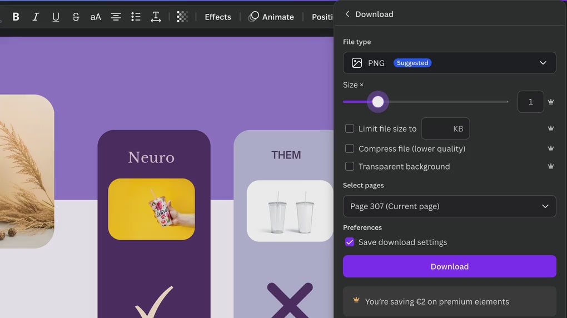Apply italic formatting to text
This screenshot has height=318, width=567.
pos(36,17)
